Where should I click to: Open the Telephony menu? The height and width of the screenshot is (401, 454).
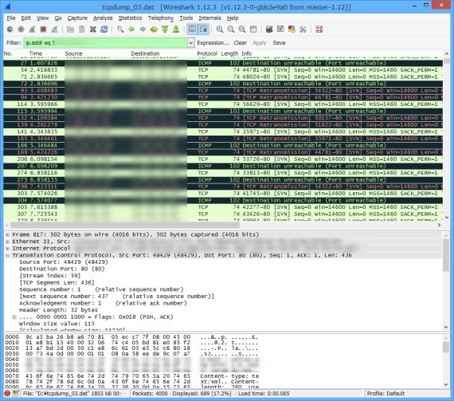[x=161, y=18]
